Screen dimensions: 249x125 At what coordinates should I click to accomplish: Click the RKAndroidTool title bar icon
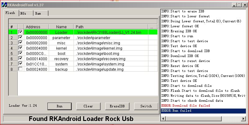tap(4, 5)
